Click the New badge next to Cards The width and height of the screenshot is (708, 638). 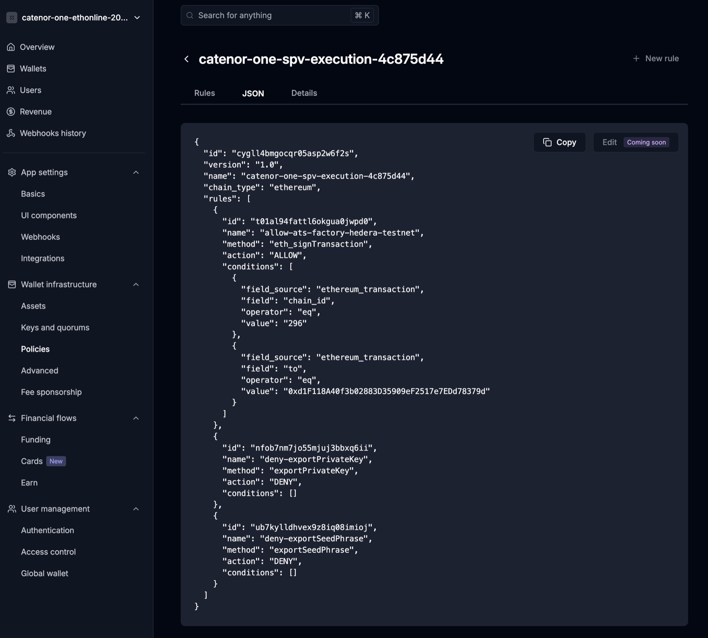56,461
